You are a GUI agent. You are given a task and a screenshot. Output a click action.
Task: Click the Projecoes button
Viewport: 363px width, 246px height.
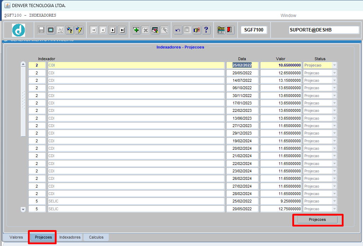(317, 219)
